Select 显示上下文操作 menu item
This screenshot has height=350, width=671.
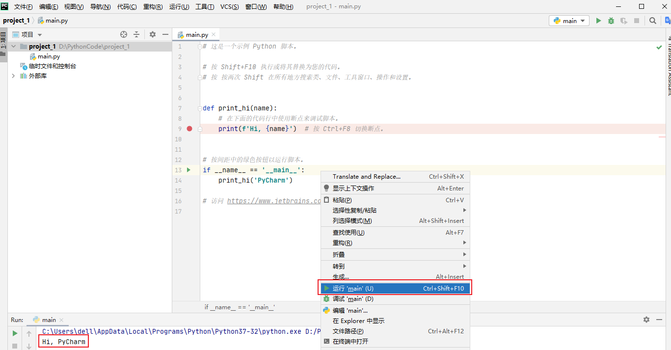click(x=395, y=188)
